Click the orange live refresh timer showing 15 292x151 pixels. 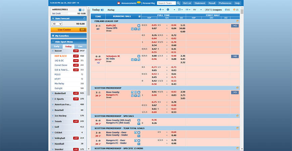click(236, 10)
